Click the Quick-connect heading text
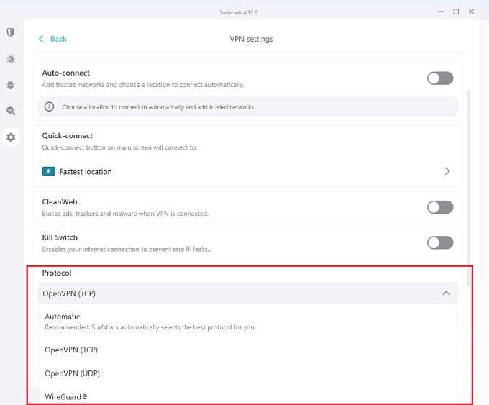This screenshot has width=489, height=405. (x=68, y=136)
